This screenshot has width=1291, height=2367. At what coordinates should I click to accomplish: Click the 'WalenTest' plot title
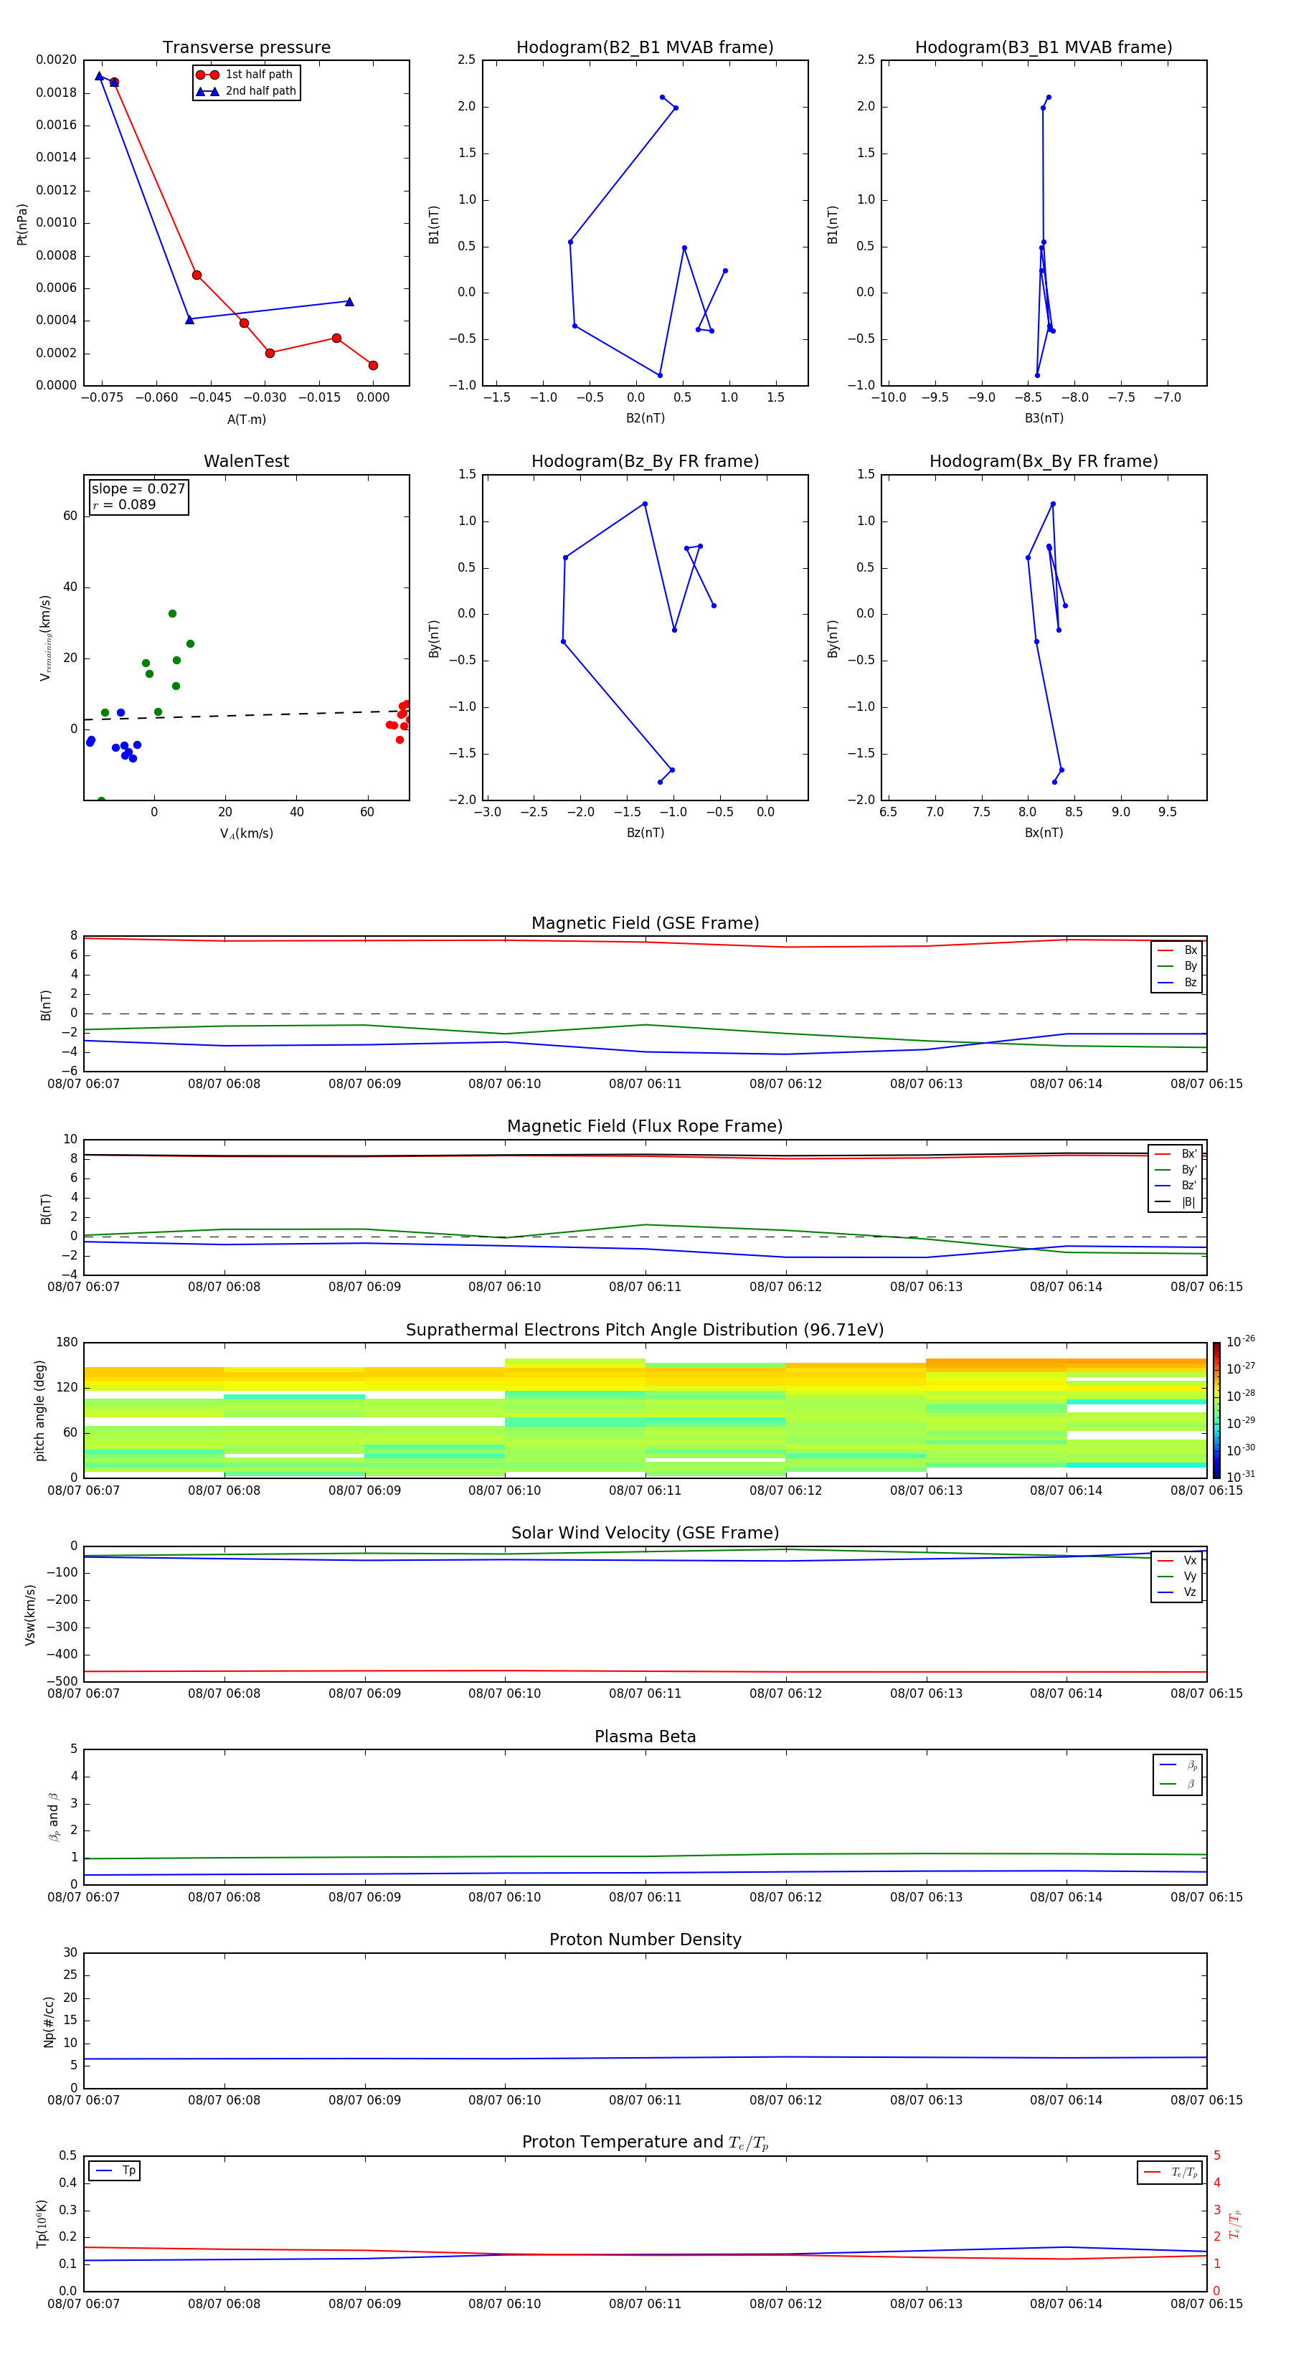[246, 461]
